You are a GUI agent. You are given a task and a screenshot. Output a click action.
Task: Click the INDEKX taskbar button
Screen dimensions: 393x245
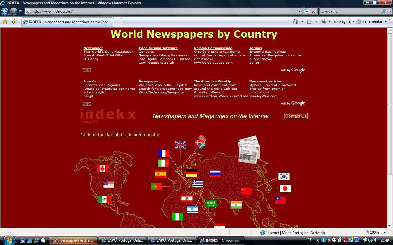tap(221, 240)
